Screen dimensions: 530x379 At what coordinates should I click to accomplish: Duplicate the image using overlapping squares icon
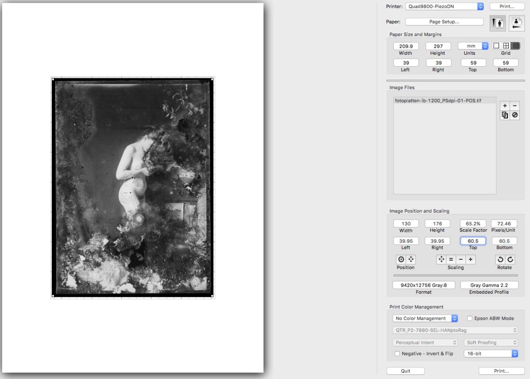[505, 115]
